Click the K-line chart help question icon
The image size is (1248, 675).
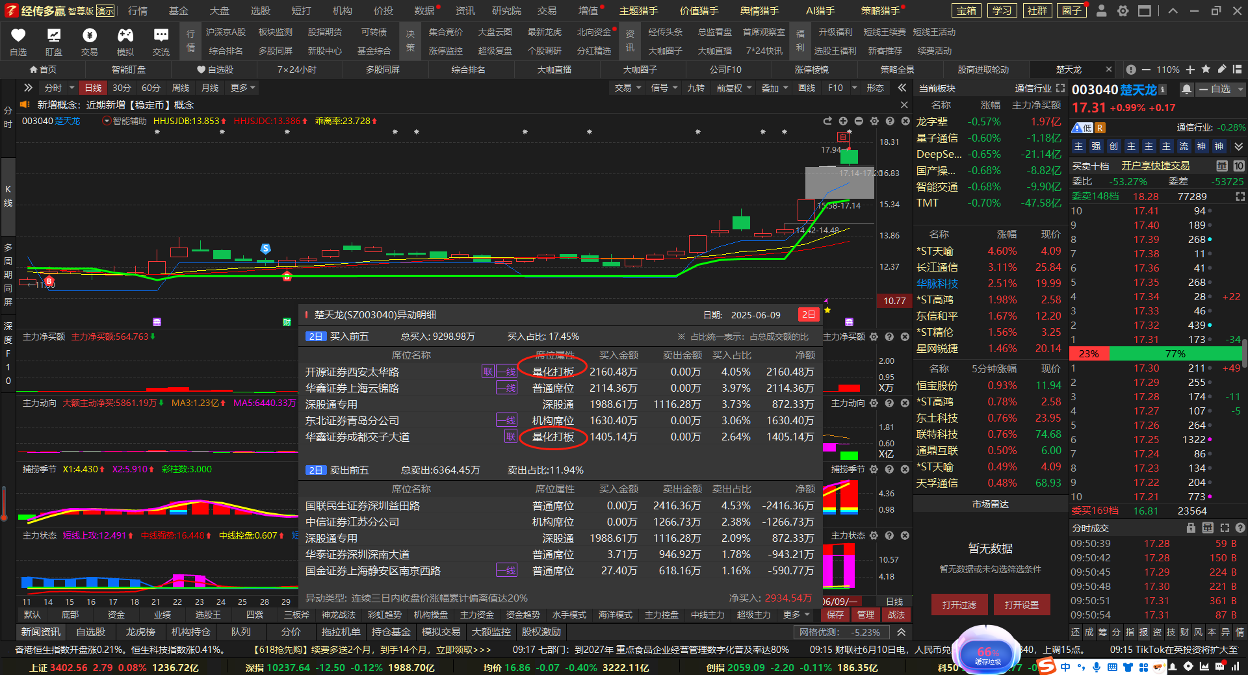click(x=890, y=121)
